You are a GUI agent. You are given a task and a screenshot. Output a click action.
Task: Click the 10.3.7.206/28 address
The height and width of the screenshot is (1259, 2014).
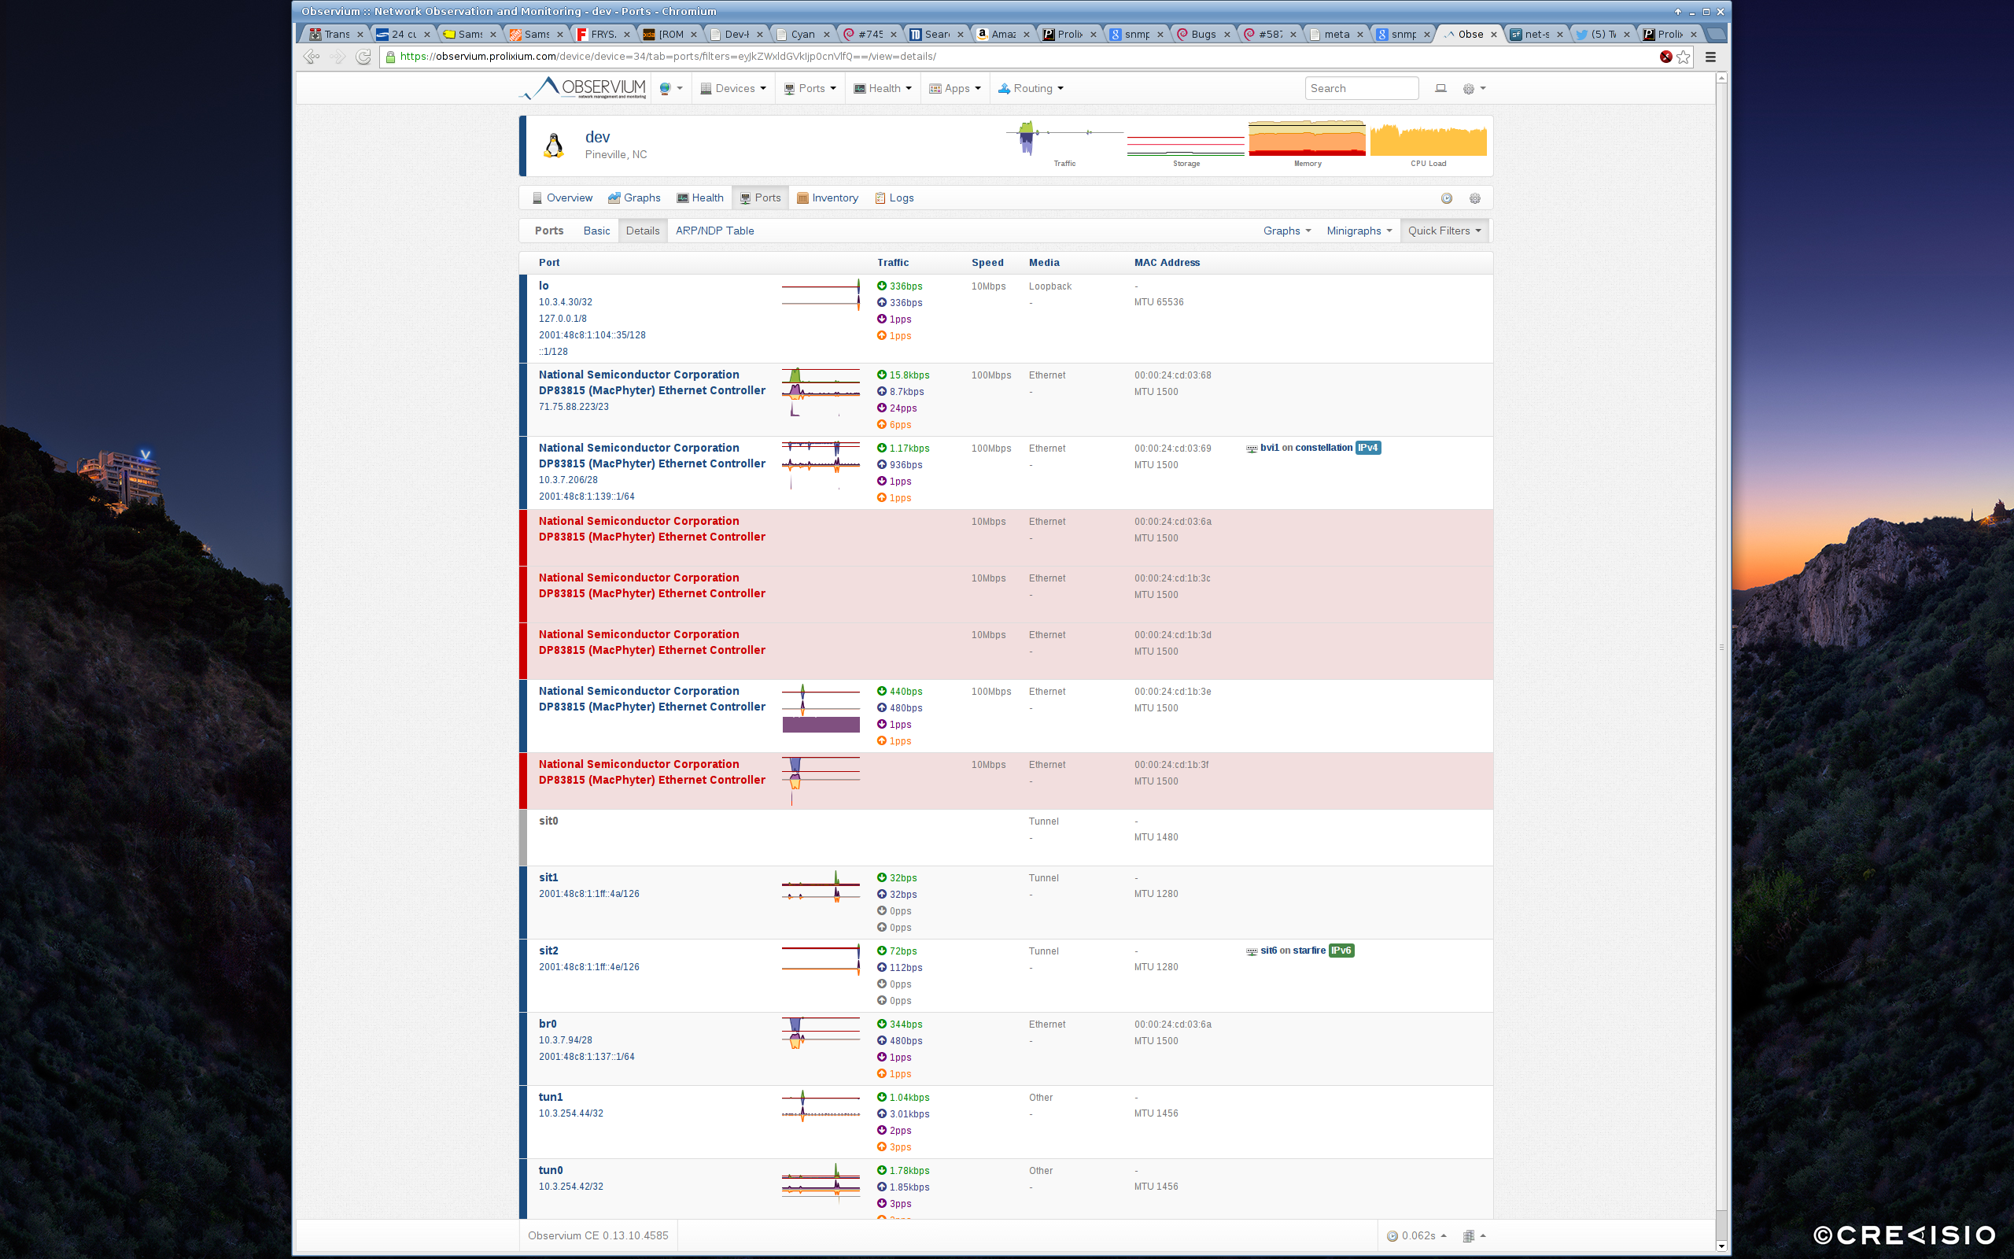coord(567,481)
